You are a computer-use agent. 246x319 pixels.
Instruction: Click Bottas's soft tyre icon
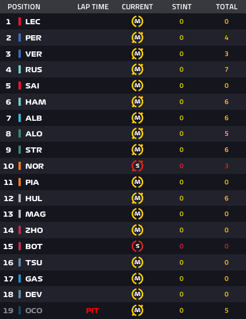(137, 246)
